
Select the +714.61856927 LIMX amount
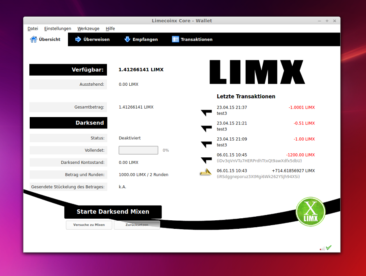click(293, 171)
